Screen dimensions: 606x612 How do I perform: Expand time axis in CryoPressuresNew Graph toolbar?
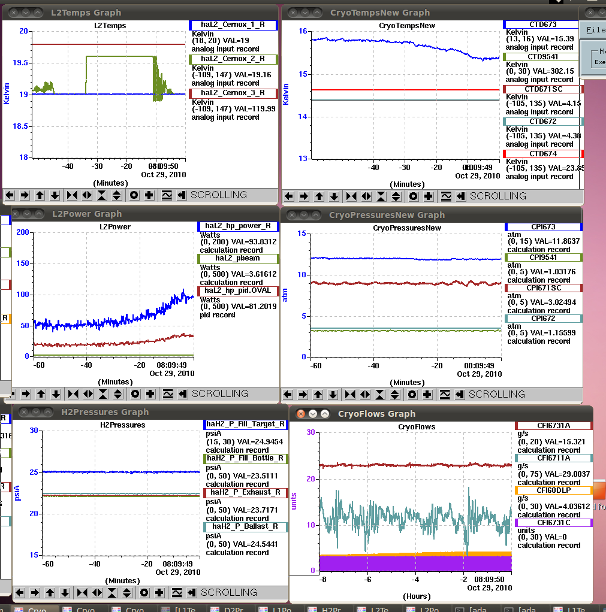tap(365, 395)
